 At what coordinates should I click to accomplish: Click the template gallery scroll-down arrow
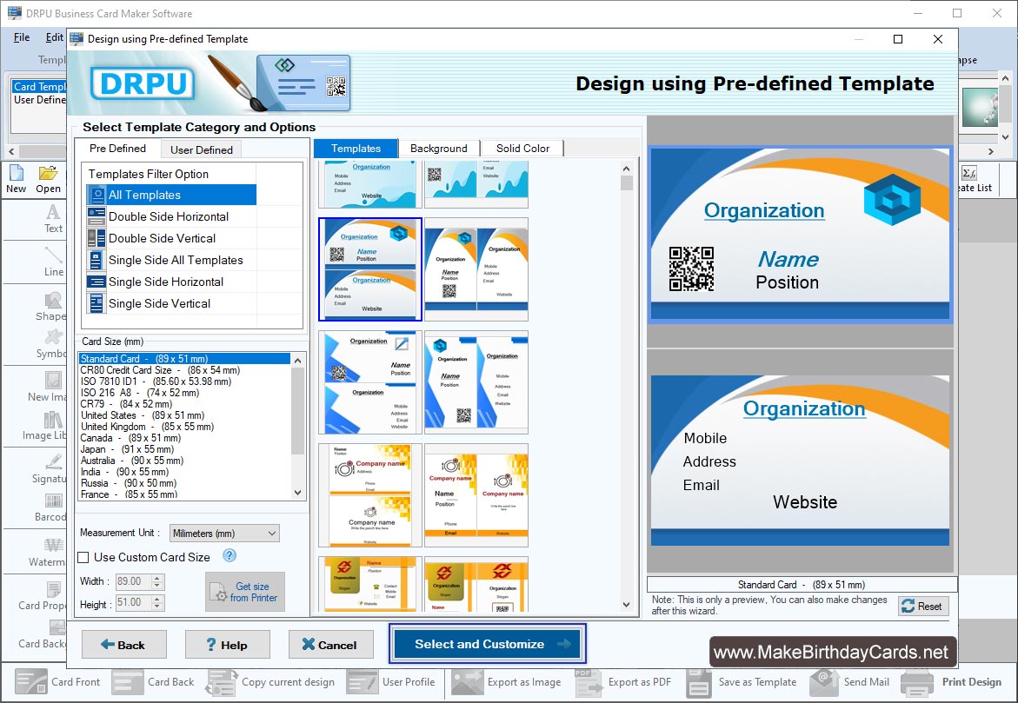627,604
